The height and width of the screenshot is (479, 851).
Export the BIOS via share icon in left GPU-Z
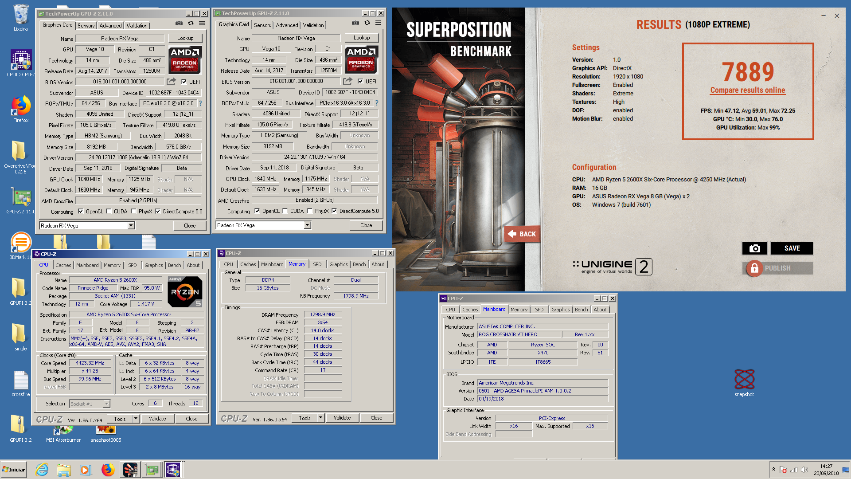(x=171, y=82)
